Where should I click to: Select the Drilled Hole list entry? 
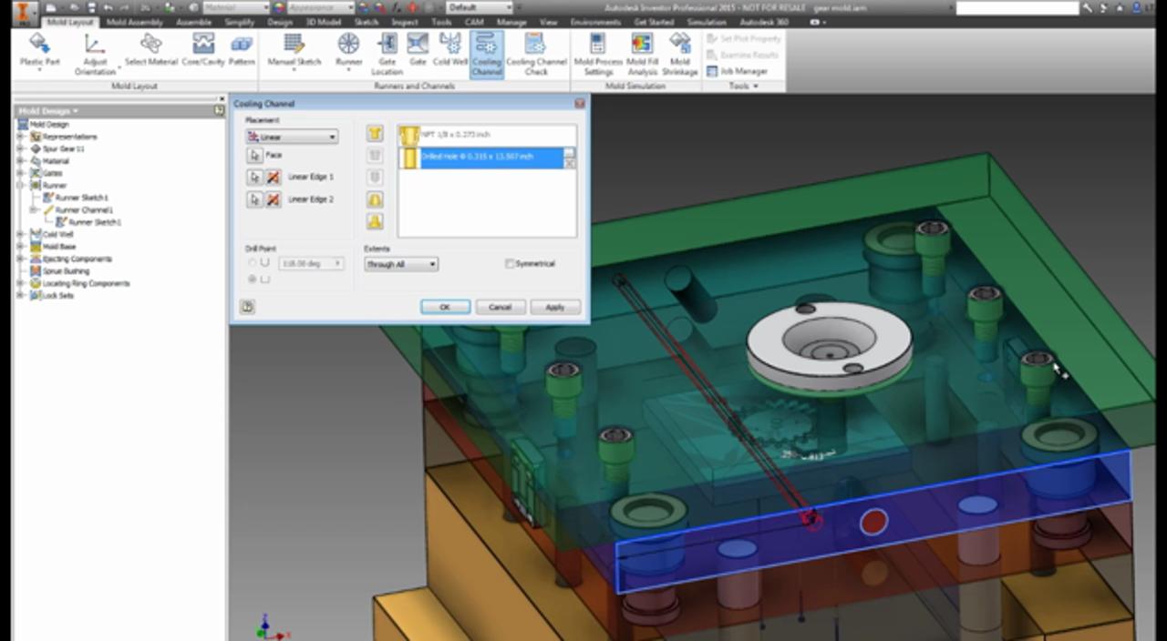tap(487, 158)
